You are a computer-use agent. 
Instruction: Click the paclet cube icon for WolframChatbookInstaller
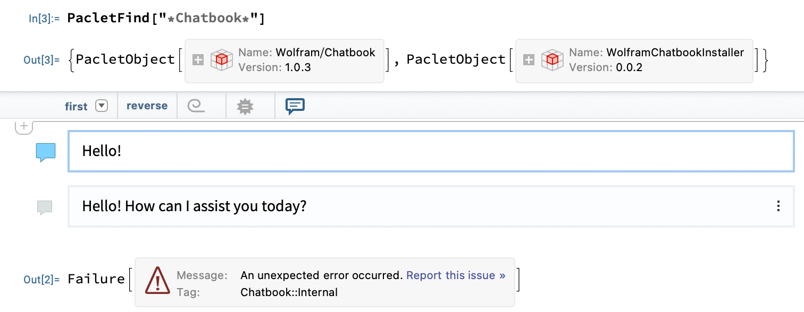click(552, 60)
